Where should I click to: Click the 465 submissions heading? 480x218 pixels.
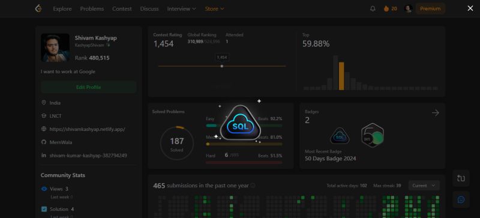click(201, 186)
